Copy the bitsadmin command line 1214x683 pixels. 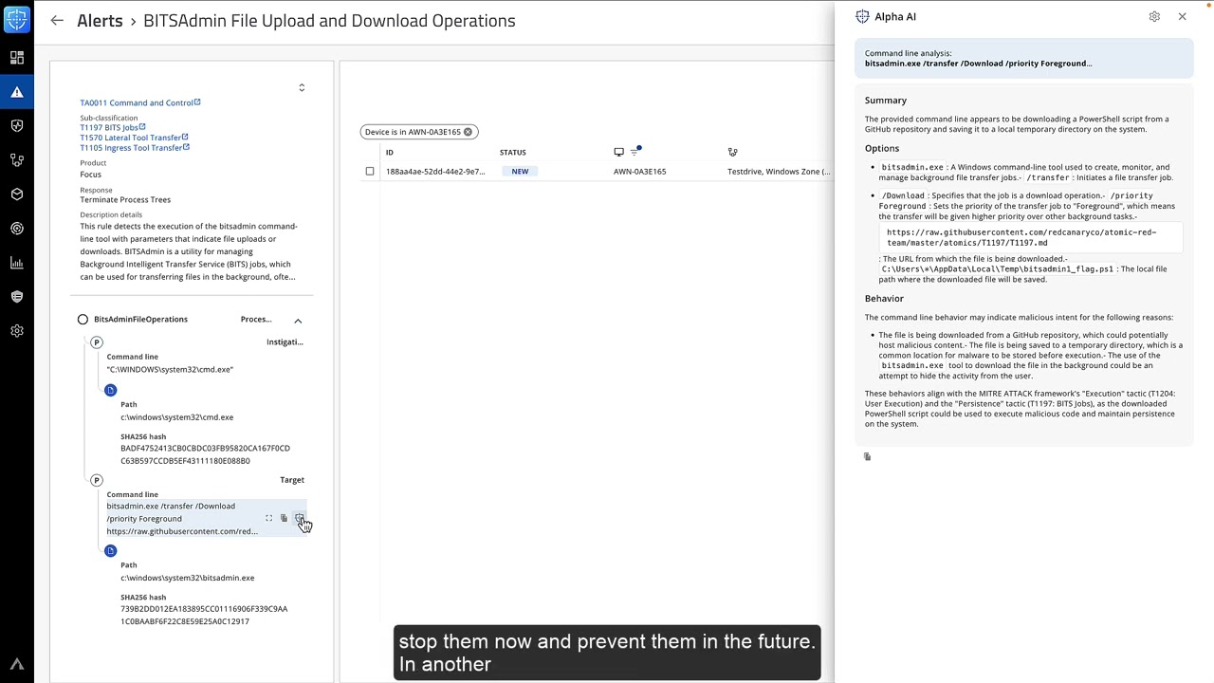pos(284,518)
